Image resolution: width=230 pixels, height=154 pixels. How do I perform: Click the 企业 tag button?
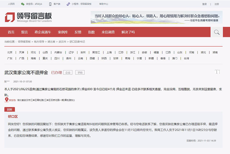coord(68,73)
